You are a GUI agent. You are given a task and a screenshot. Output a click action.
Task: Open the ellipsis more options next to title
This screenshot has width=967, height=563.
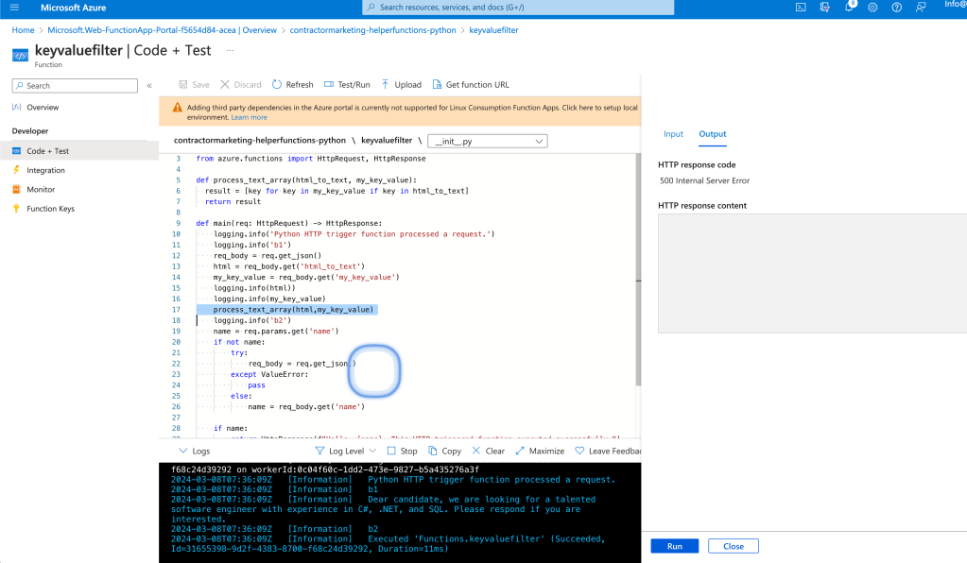(230, 50)
